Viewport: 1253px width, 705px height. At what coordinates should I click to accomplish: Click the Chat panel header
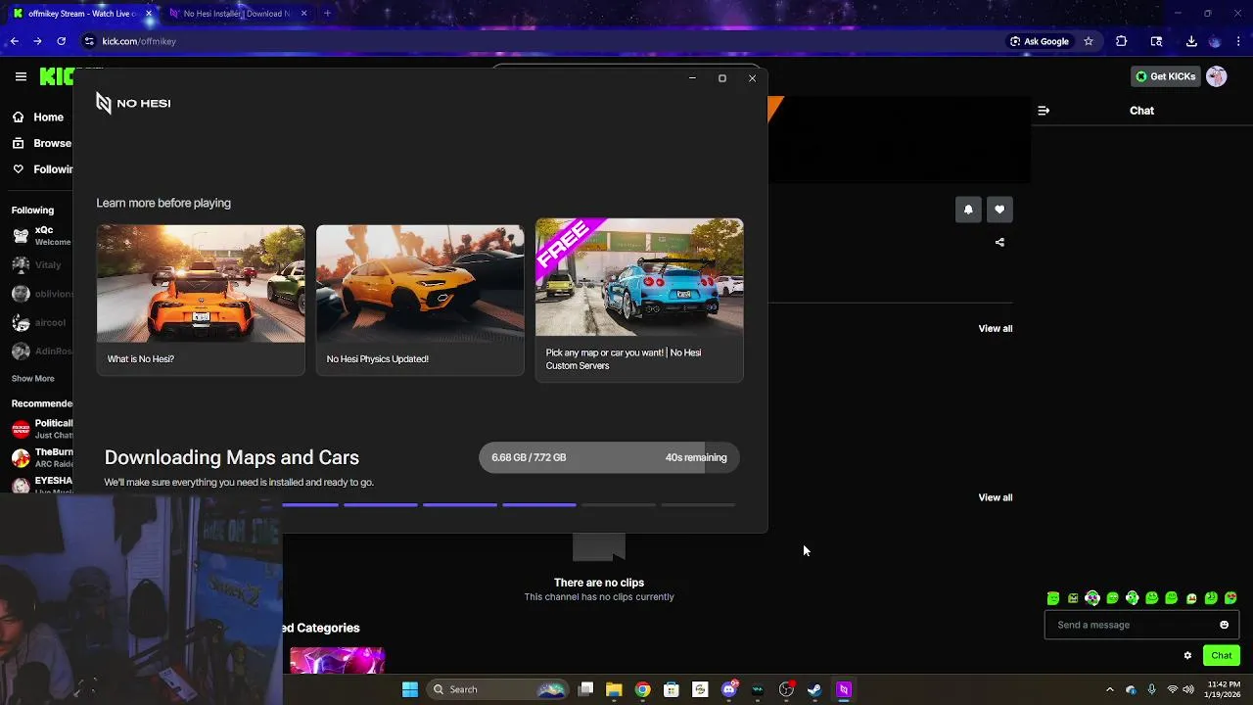[1141, 111]
